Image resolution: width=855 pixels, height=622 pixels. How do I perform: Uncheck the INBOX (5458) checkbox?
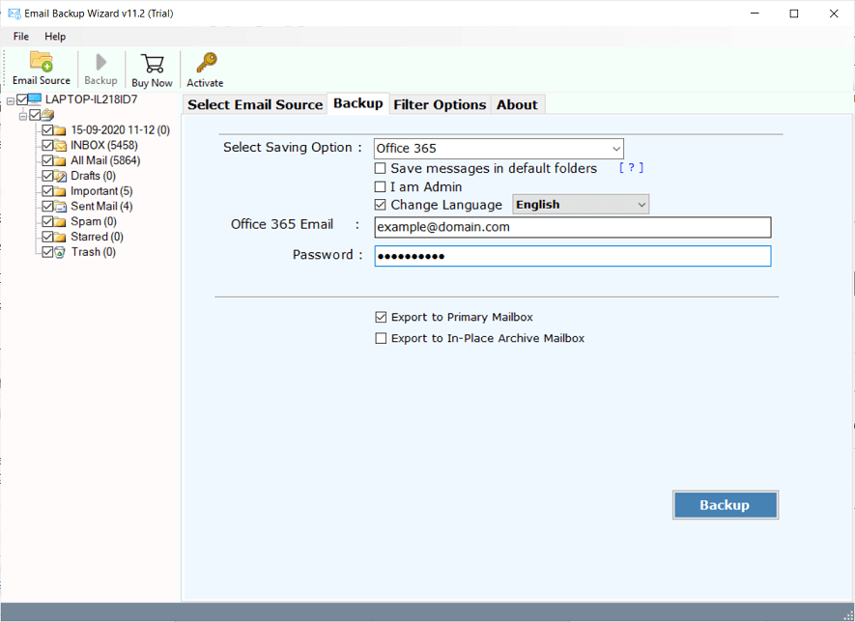(x=47, y=146)
